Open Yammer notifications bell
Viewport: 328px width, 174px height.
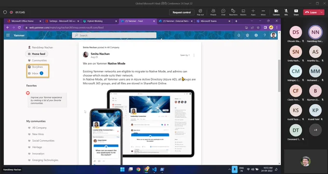239,35
